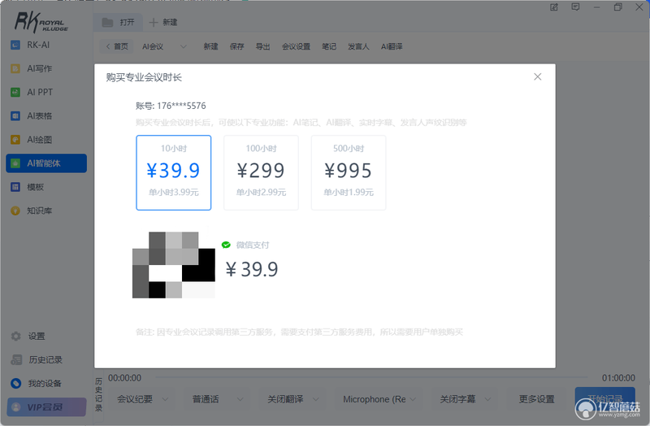
Task: Click 新建 in the meeting toolbar
Action: (x=210, y=46)
